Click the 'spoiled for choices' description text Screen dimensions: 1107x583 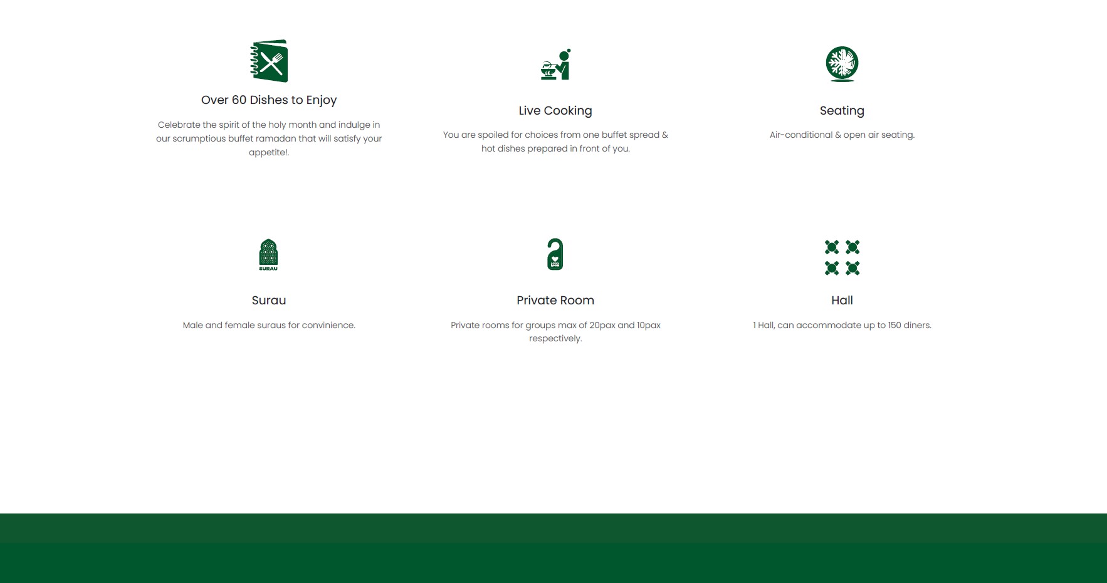555,142
